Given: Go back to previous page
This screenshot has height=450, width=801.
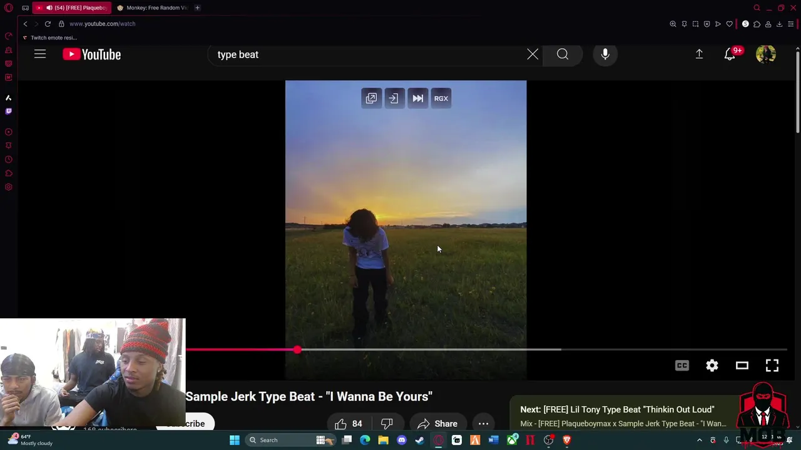Looking at the screenshot, I should point(25,24).
